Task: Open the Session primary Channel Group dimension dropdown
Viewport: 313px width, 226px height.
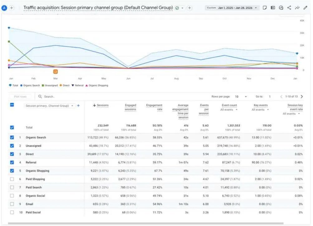Action: click(x=49, y=106)
